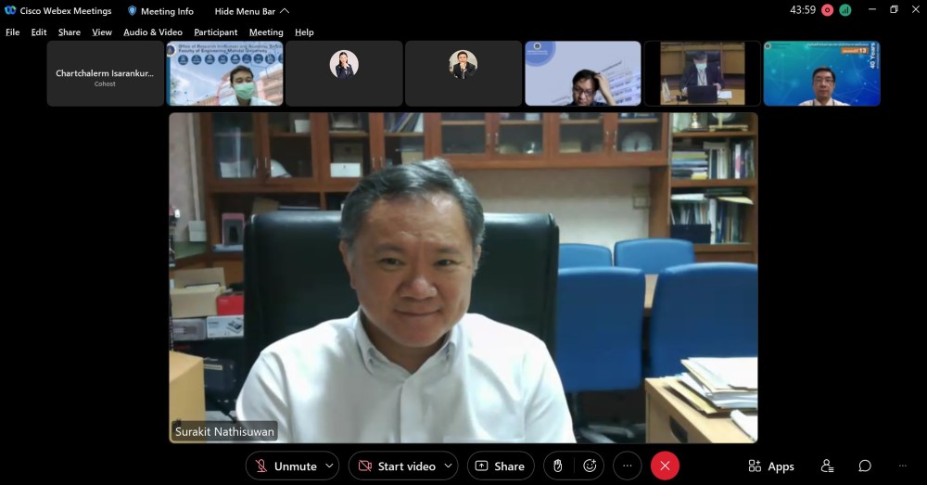This screenshot has height=485, width=927.
Task: Open the Apps button
Action: click(x=771, y=466)
